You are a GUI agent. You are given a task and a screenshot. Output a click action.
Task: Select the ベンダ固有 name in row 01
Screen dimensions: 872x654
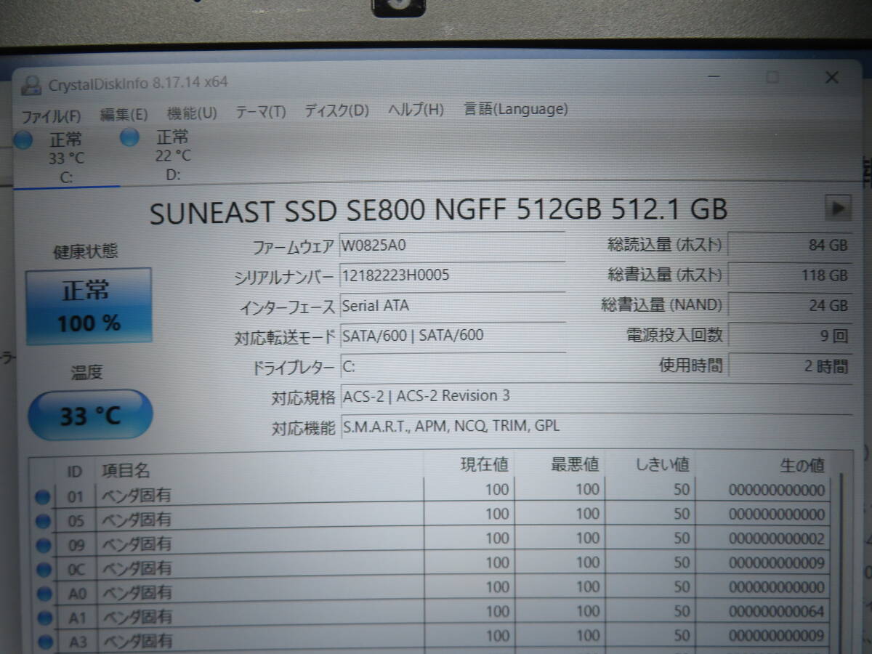136,496
